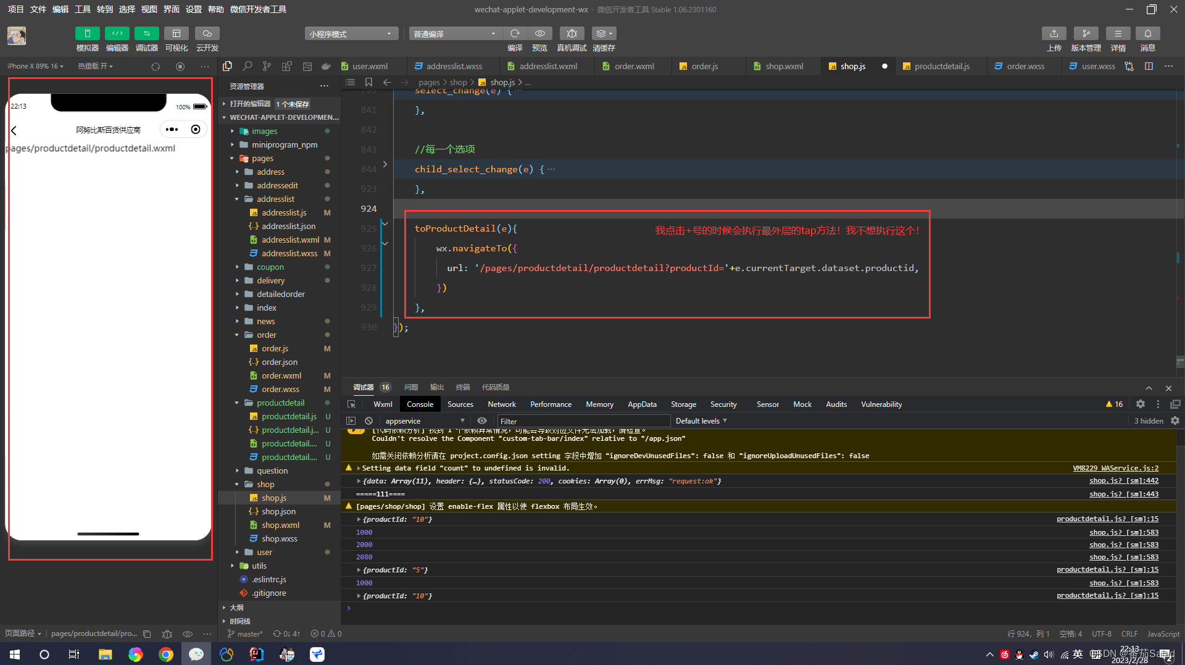This screenshot has height=665, width=1185.
Task: Open the 文件 menu
Action: (38, 9)
